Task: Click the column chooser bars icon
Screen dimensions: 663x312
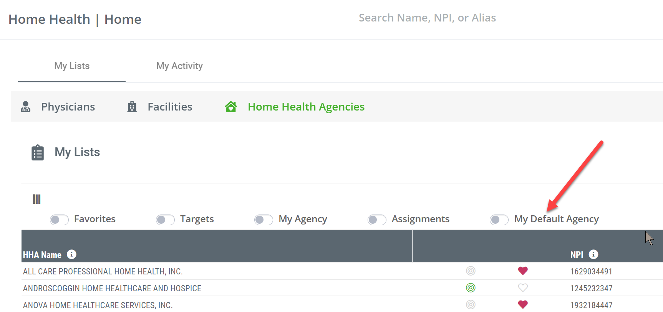Action: click(x=36, y=199)
